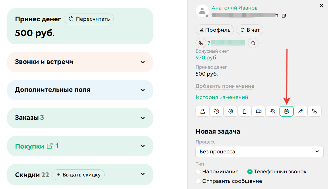Viewport: 328px width, 189px height.
Task: Open the history icon with clock symbol
Action: tap(216, 111)
